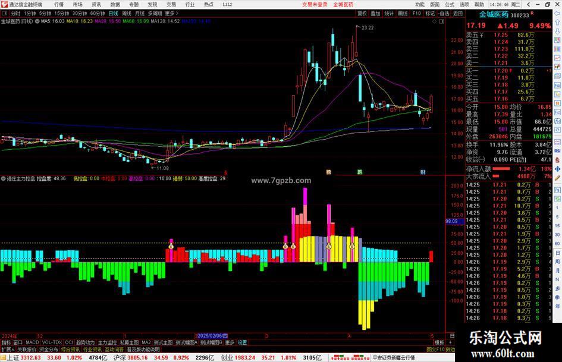562x362 pixels.
Task: Click the RSI indicator icon in right sidebar
Action: click(x=557, y=151)
